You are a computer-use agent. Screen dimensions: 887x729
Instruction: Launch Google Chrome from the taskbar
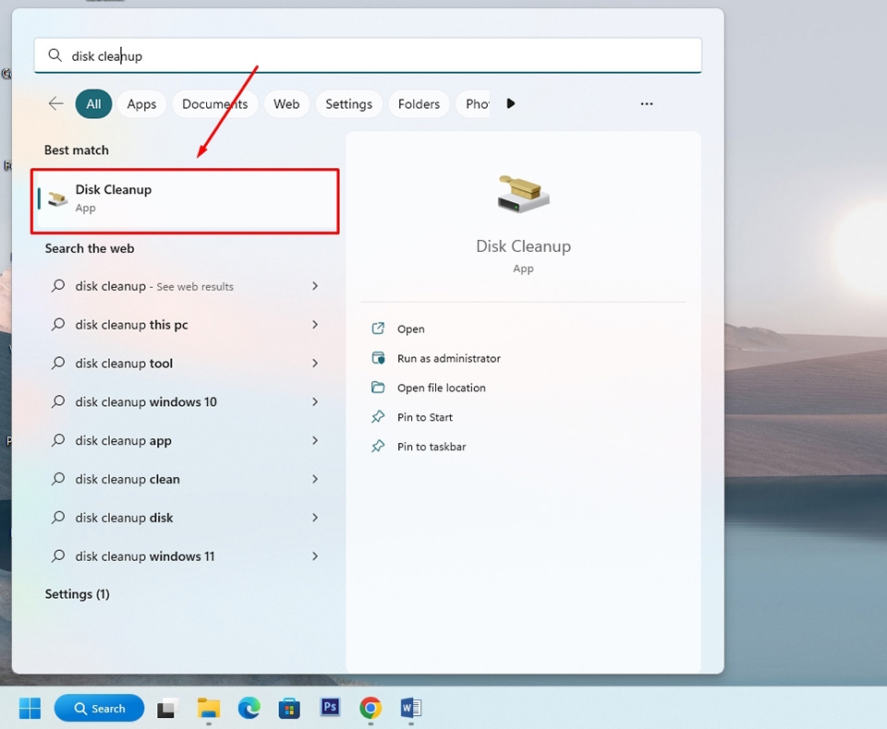(371, 708)
